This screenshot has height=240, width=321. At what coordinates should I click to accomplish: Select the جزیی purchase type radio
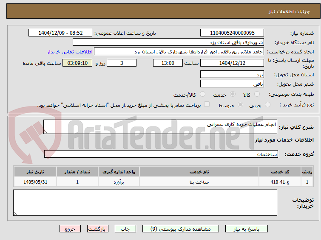(x=267, y=105)
